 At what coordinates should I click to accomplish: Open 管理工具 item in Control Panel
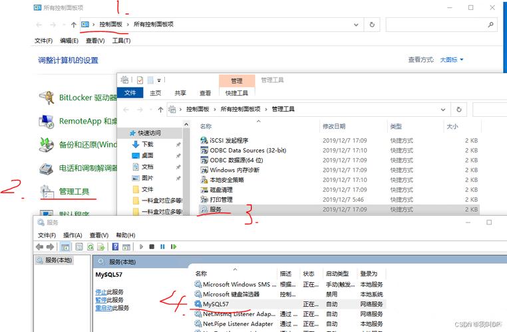click(65, 191)
